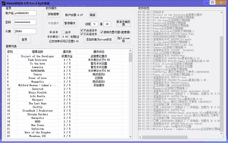Select the WAVESHAPER row
Viewport: 228px width, 143px height.
(x=67, y=71)
